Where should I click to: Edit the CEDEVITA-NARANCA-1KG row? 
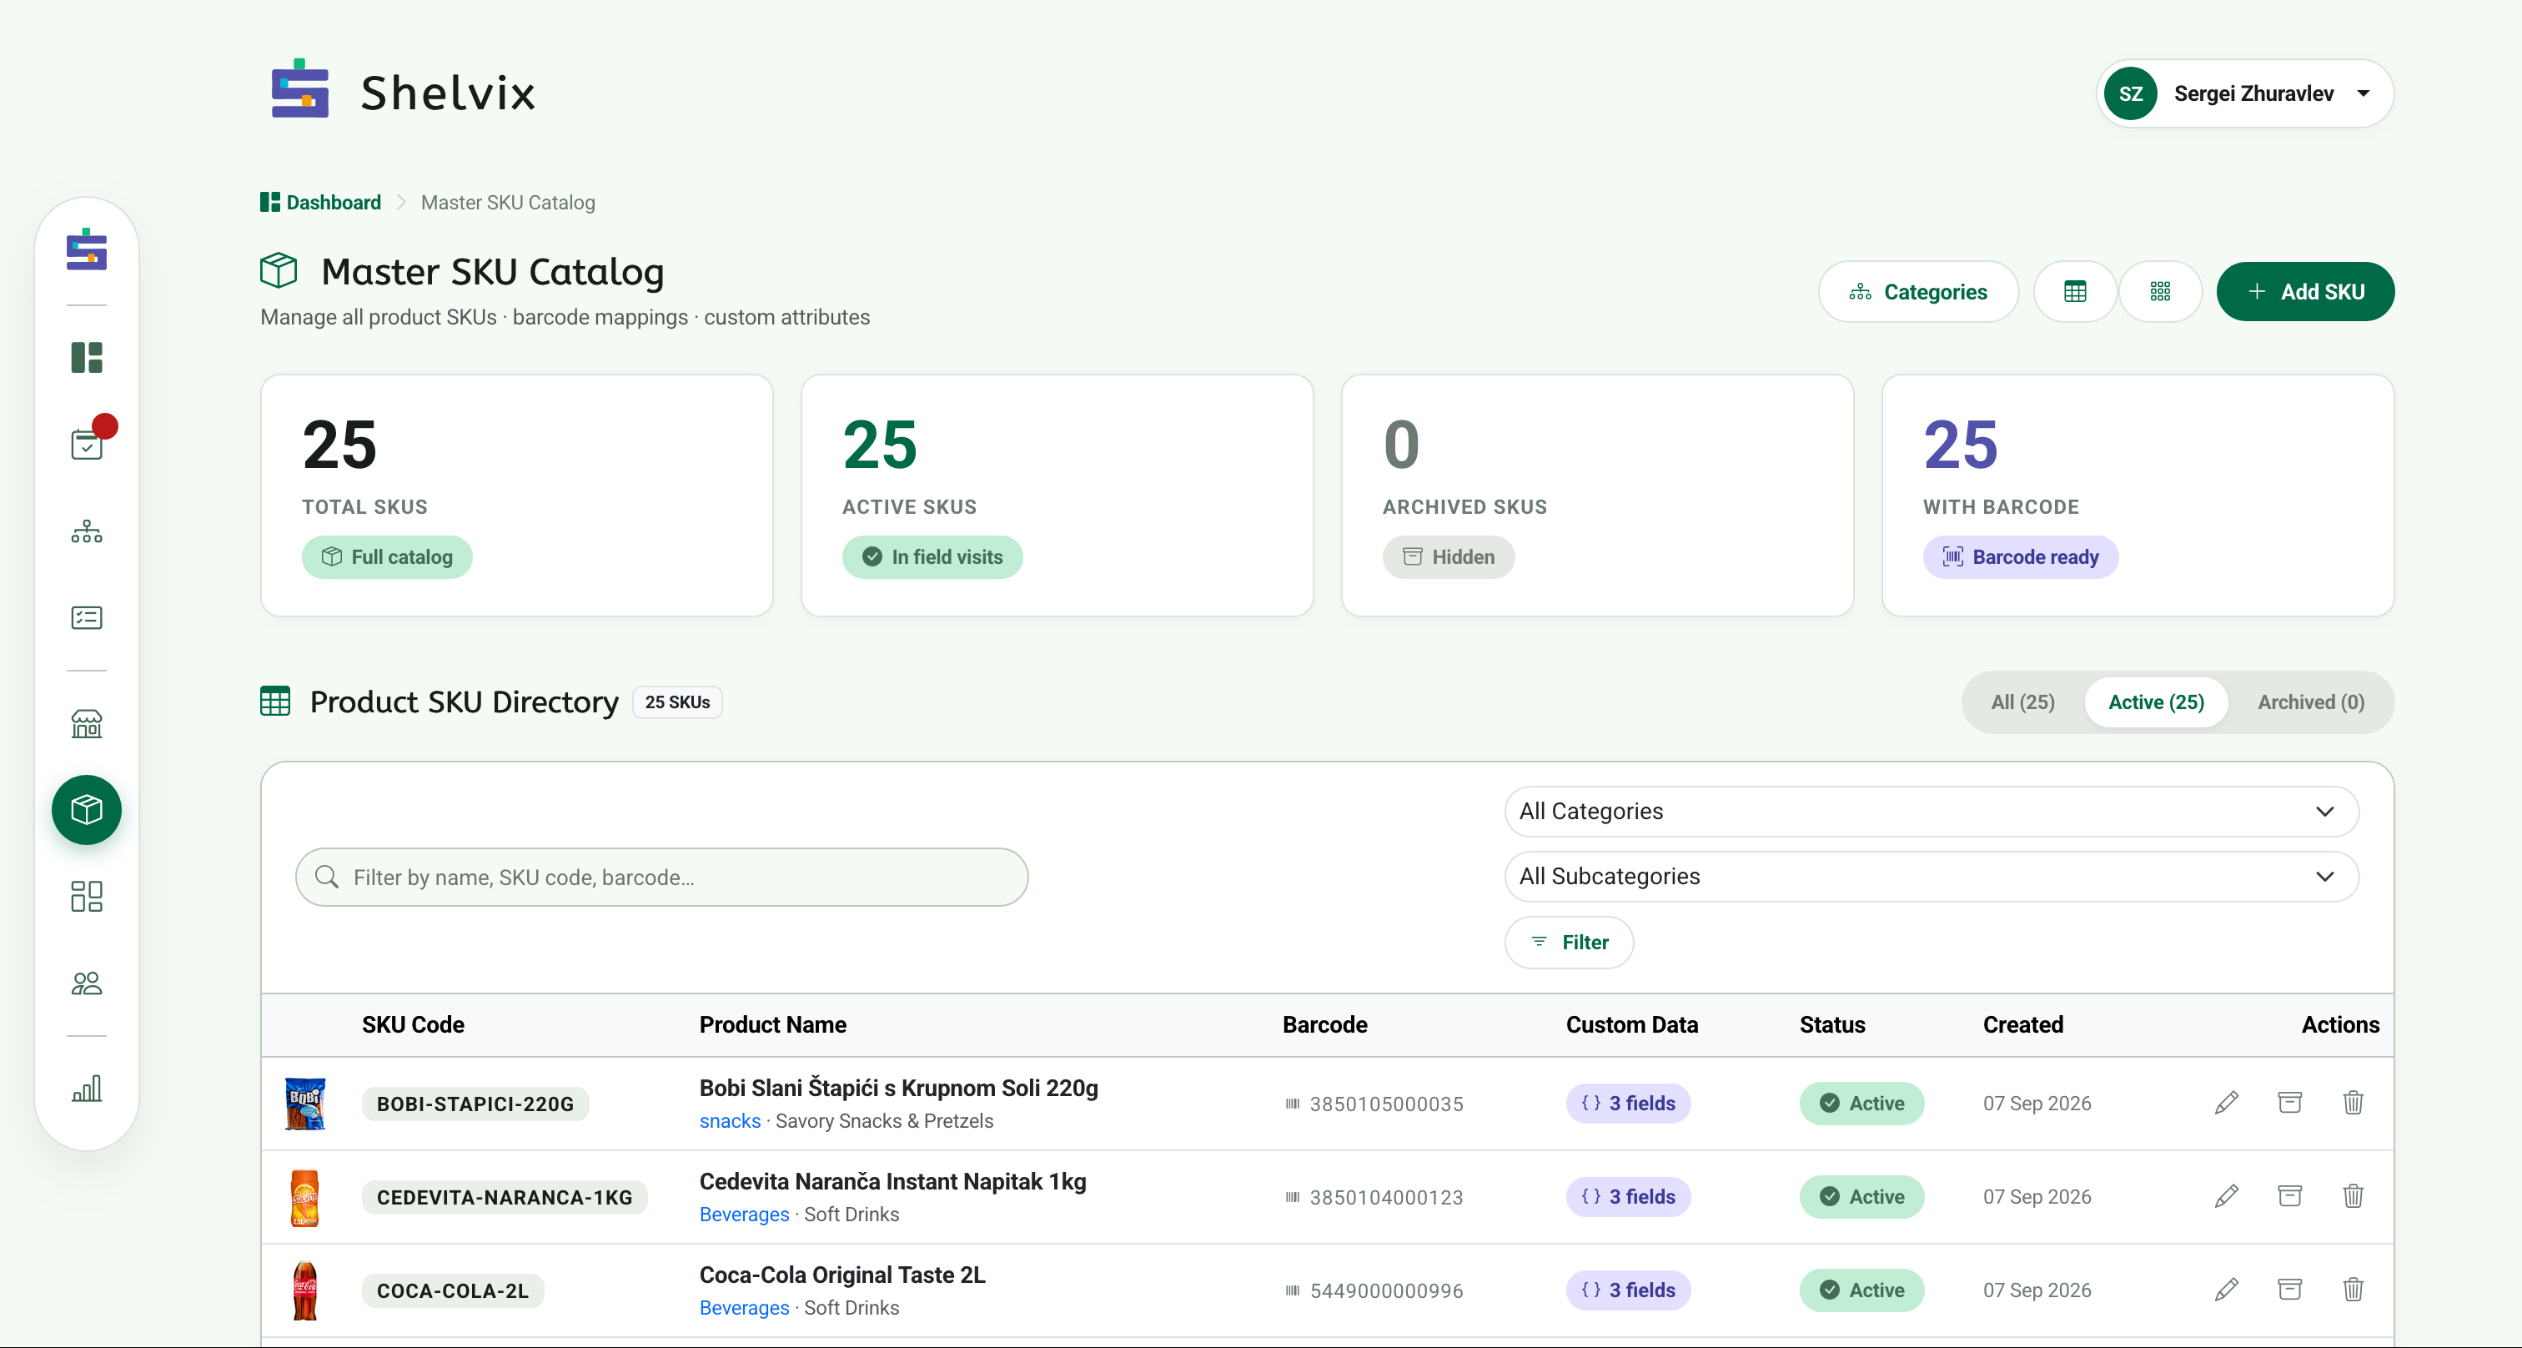[x=2225, y=1196]
